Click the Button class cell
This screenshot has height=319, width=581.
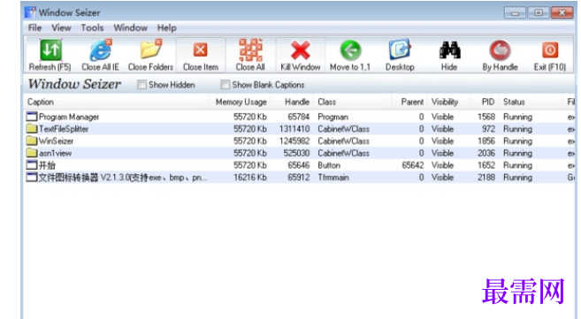tap(329, 165)
